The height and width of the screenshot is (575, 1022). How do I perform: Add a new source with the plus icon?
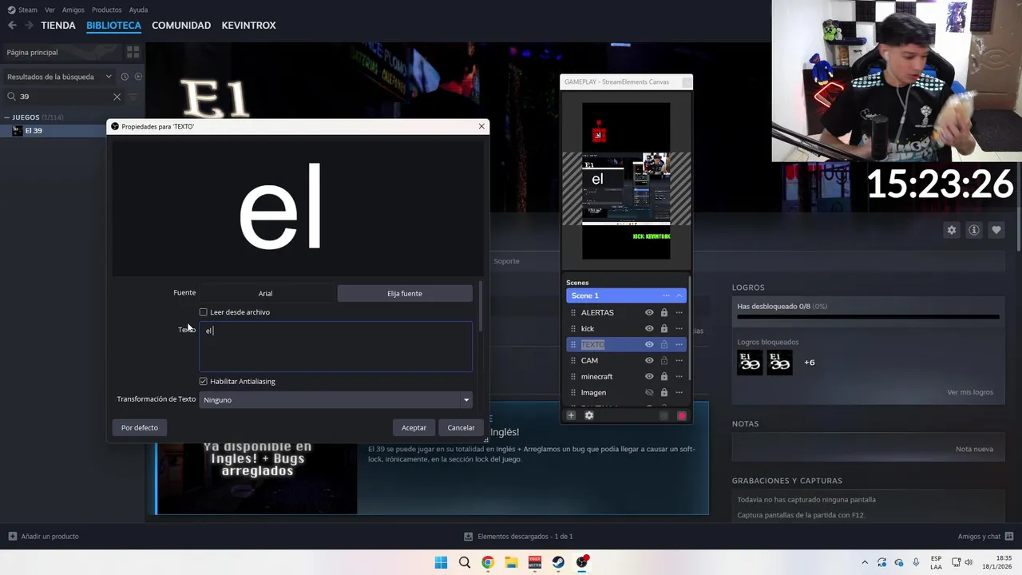571,415
